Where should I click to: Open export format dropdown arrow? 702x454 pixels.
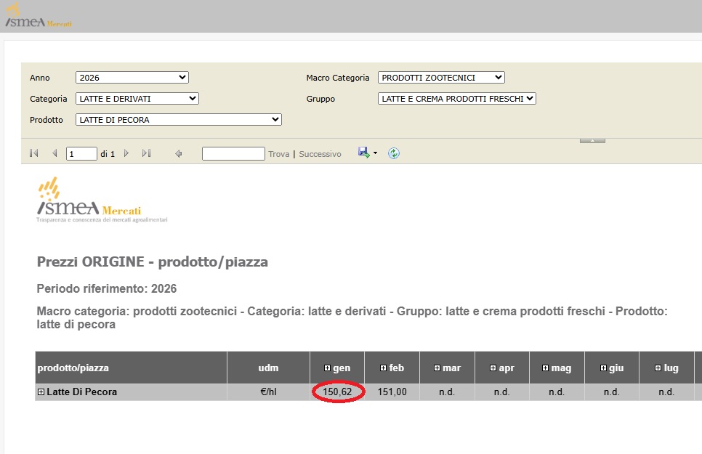pos(375,153)
